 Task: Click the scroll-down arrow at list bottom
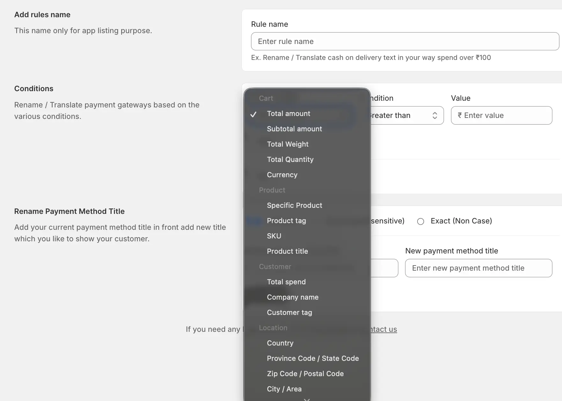(x=307, y=399)
